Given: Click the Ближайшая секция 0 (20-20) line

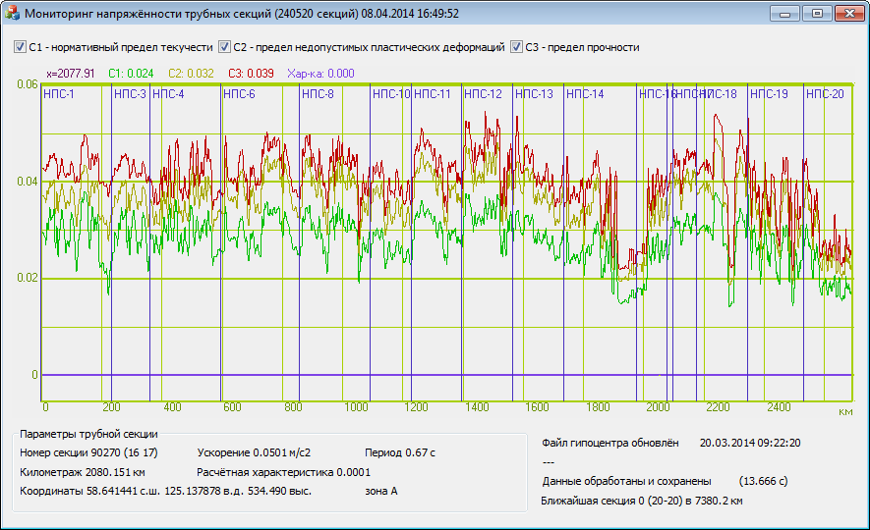Looking at the screenshot, I should pyautogui.click(x=642, y=502).
